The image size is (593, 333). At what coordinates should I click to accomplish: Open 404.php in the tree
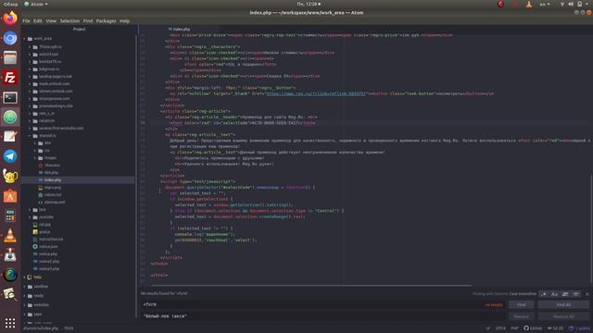tap(51, 173)
